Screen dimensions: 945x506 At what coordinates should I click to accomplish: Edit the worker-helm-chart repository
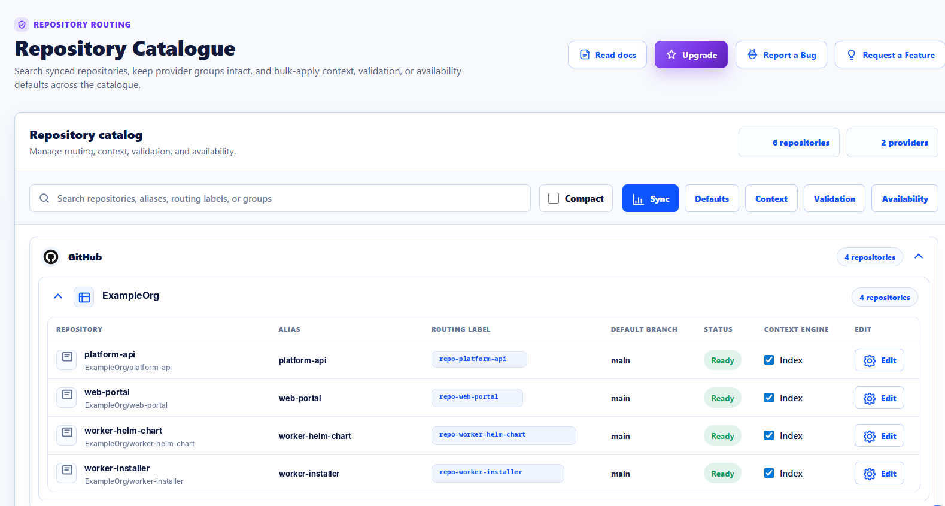tap(879, 436)
